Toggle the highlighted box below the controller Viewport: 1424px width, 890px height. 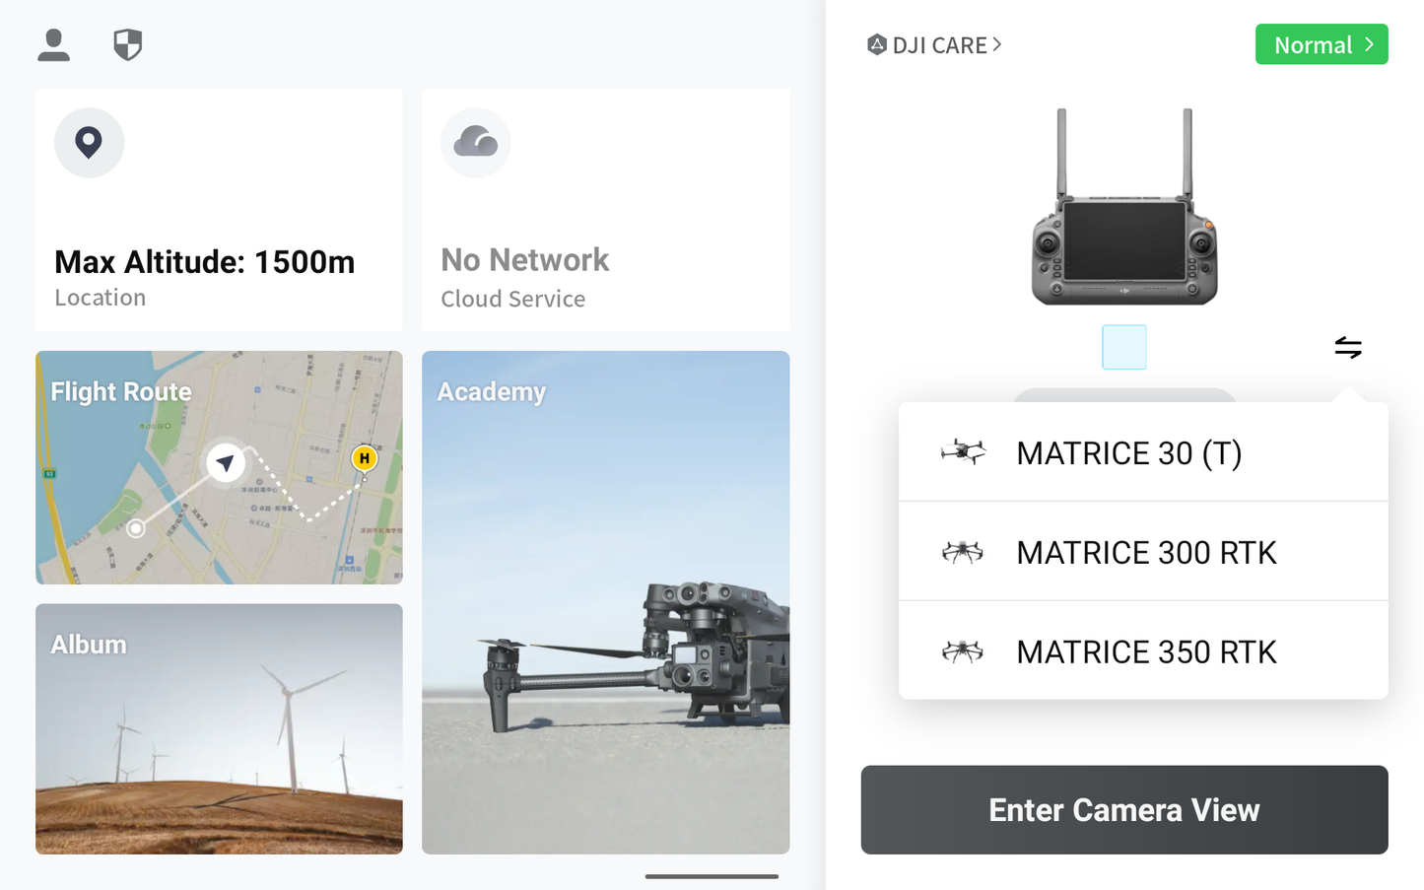(x=1123, y=347)
